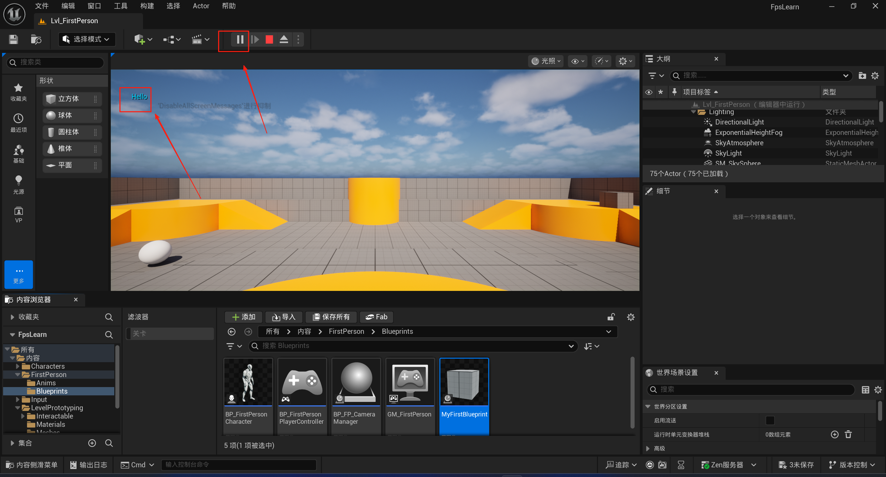Select the 光源 lights category

pyautogui.click(x=18, y=185)
